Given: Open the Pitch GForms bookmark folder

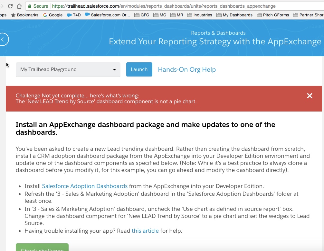Looking at the screenshot, I should 273,15.
